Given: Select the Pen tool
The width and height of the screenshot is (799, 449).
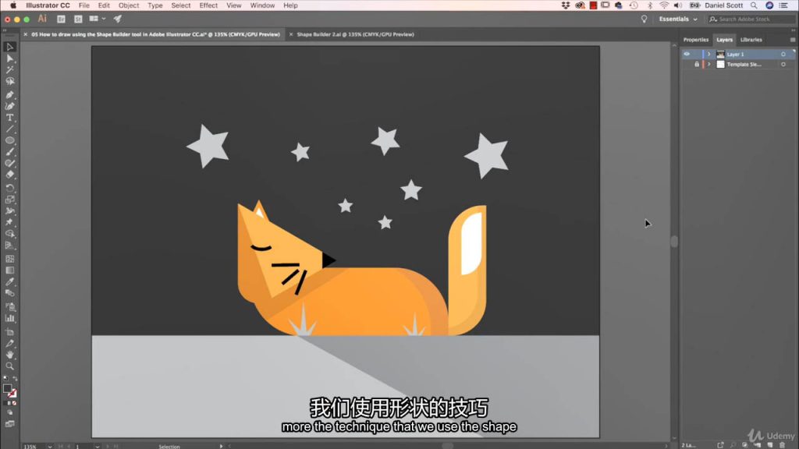Looking at the screenshot, I should (9, 94).
